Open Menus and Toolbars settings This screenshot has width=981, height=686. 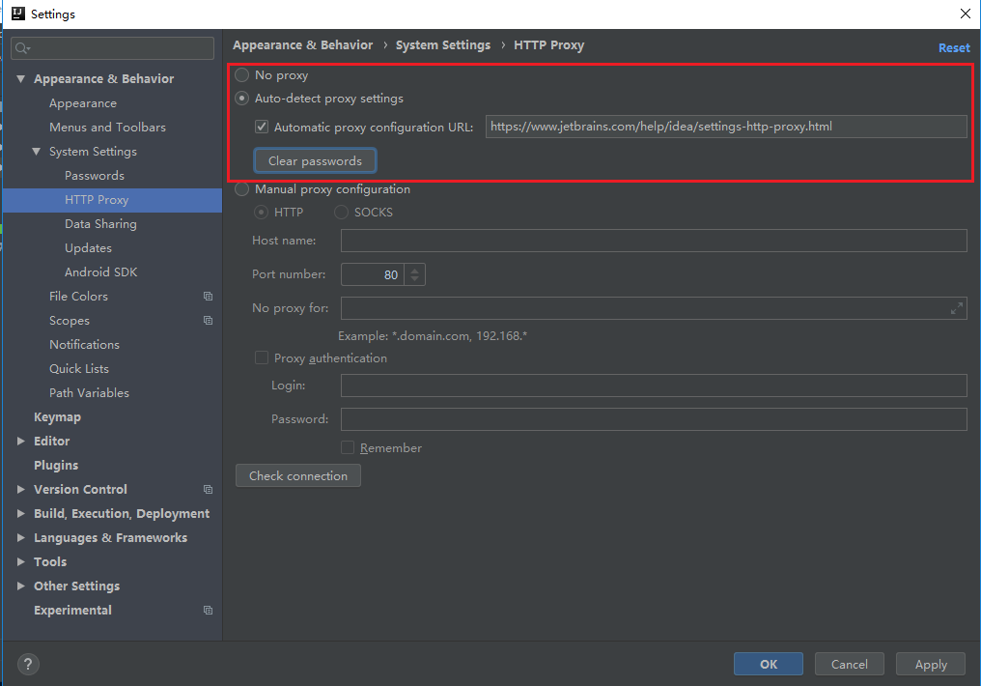click(x=107, y=128)
